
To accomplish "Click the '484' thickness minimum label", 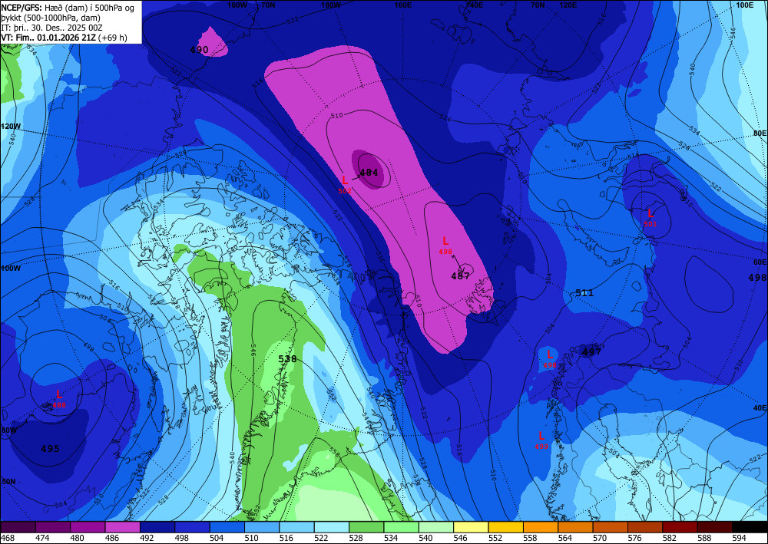I will [x=369, y=172].
